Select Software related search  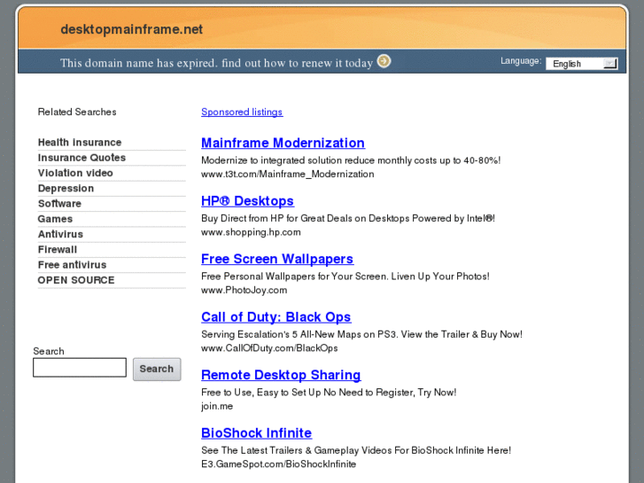(x=59, y=204)
